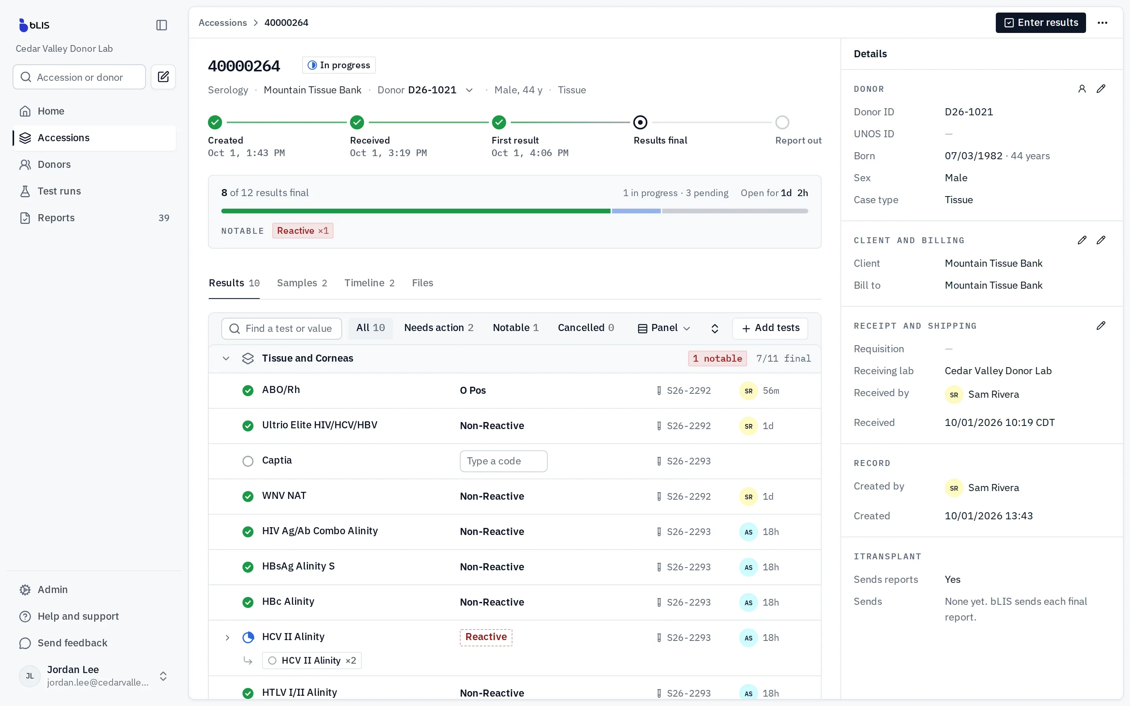Expand the Donor D26-1021 dropdown chevron

(x=469, y=90)
